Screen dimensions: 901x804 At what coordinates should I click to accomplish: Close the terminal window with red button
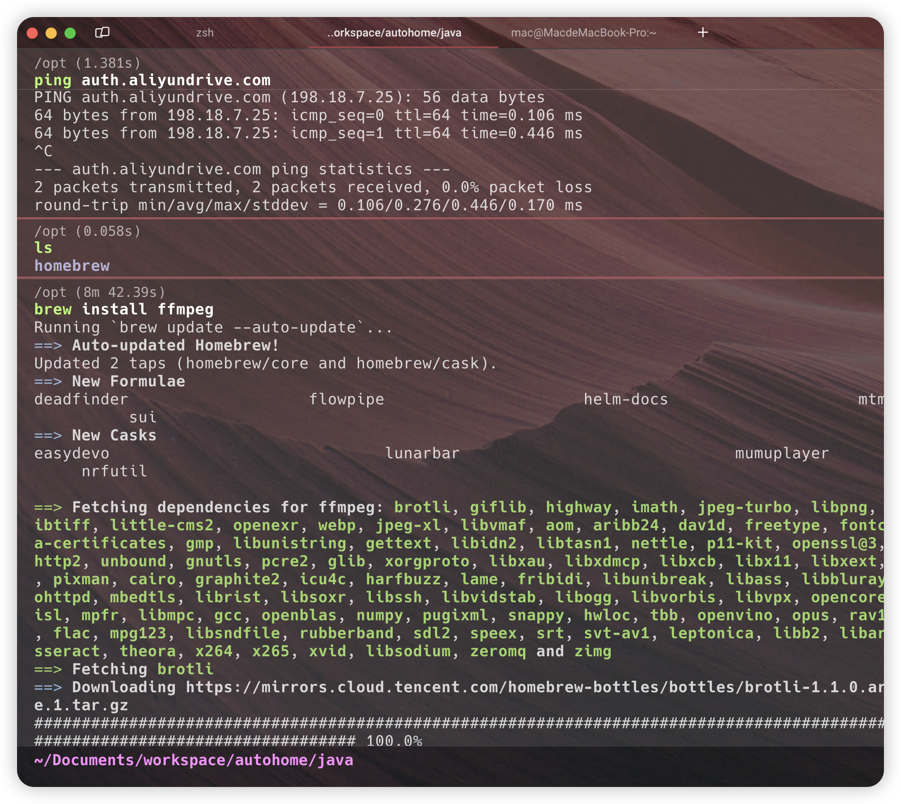[x=32, y=33]
